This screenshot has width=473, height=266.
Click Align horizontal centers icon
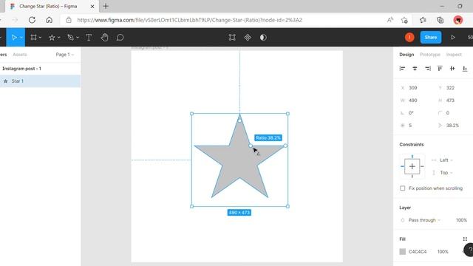click(415, 69)
